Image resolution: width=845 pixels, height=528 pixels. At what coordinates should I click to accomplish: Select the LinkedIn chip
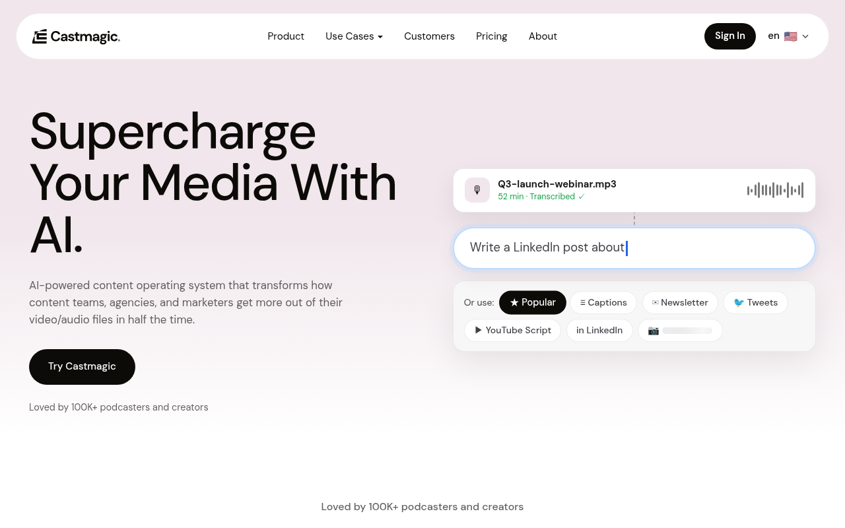click(599, 330)
